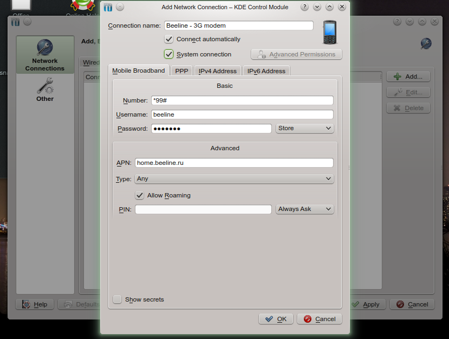Viewport: 449px width, 339px height.
Task: Click the Connection name input field
Action: point(238,25)
